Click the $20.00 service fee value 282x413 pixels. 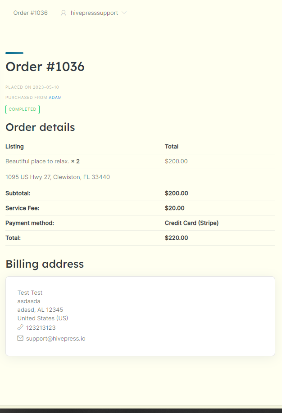click(175, 208)
